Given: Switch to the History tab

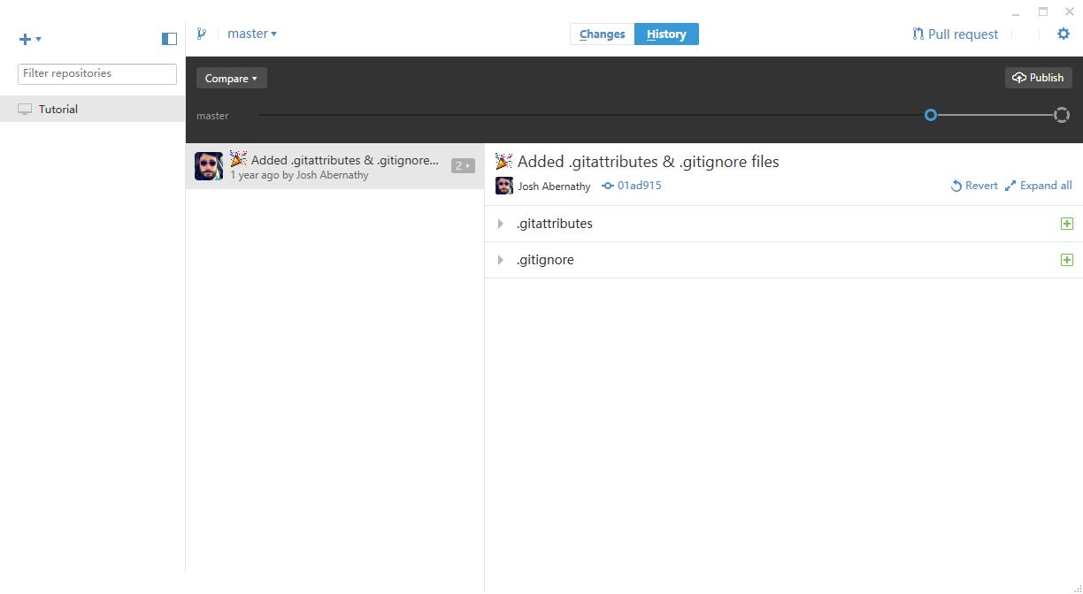Looking at the screenshot, I should (x=666, y=34).
